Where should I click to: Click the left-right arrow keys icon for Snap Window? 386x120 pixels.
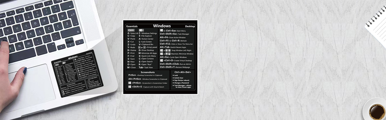click(168, 50)
